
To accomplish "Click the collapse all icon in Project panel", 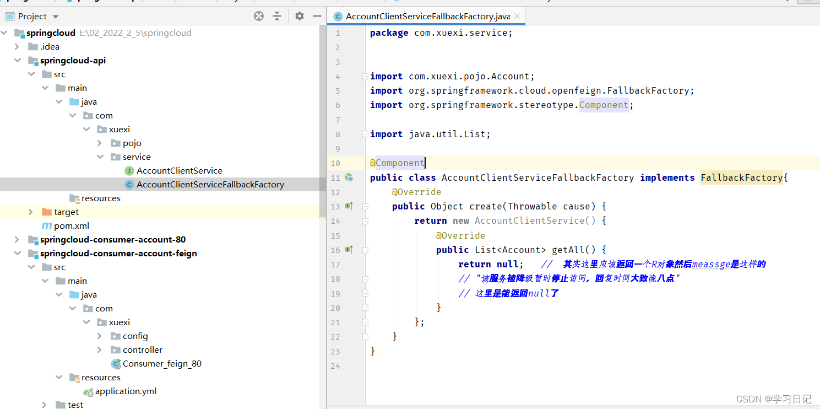I will click(277, 16).
